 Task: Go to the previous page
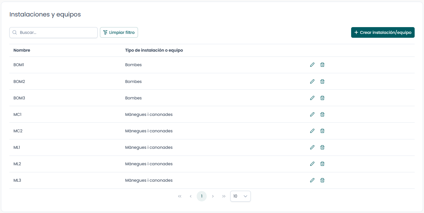(x=191, y=196)
